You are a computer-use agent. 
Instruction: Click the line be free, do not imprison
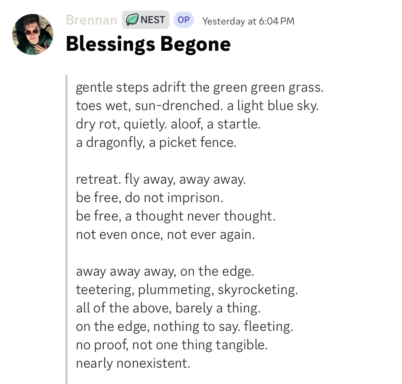(149, 198)
